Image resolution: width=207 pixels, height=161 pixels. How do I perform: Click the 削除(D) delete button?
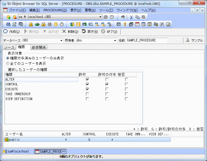coord(70,31)
